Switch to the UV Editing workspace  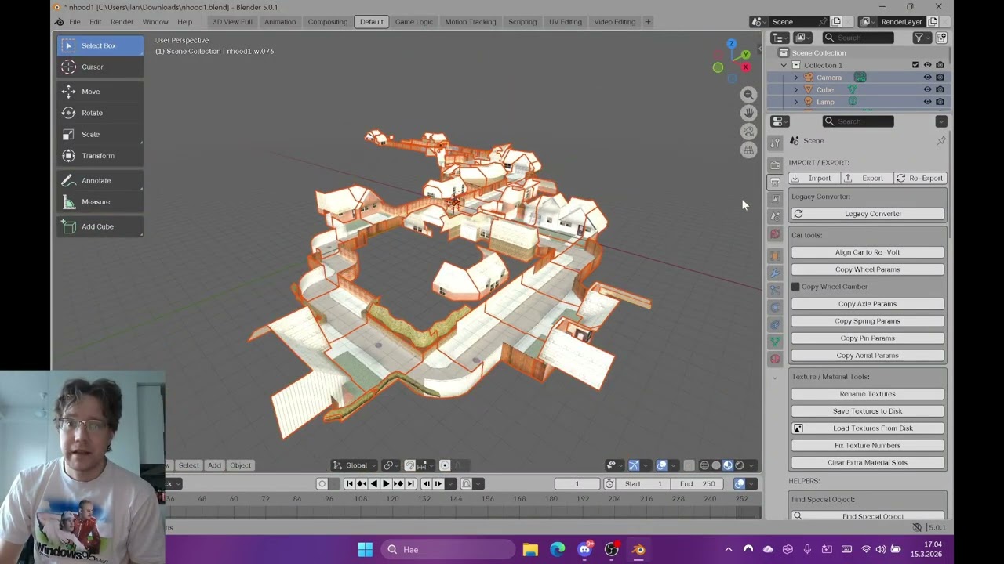click(565, 21)
